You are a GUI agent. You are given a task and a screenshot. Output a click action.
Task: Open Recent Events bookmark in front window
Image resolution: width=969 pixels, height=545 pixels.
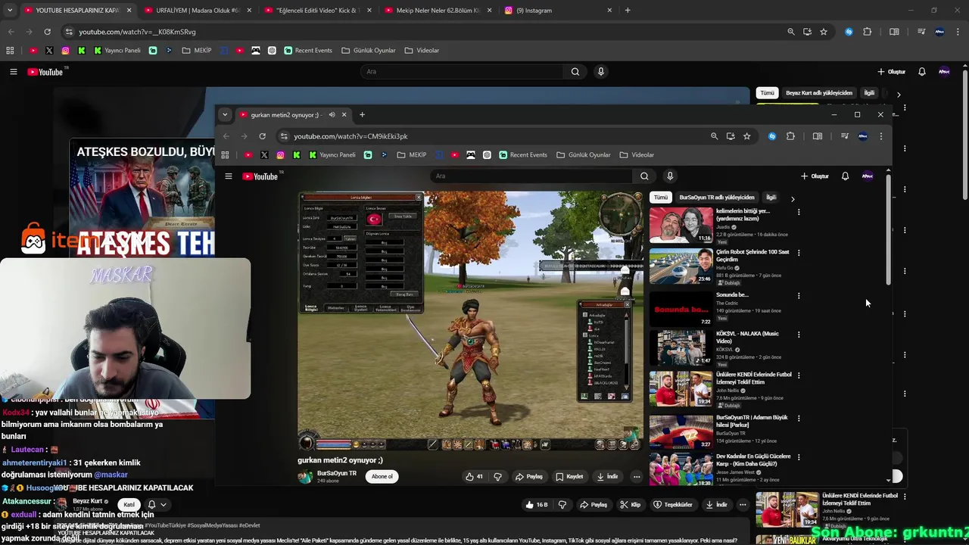coord(522,155)
